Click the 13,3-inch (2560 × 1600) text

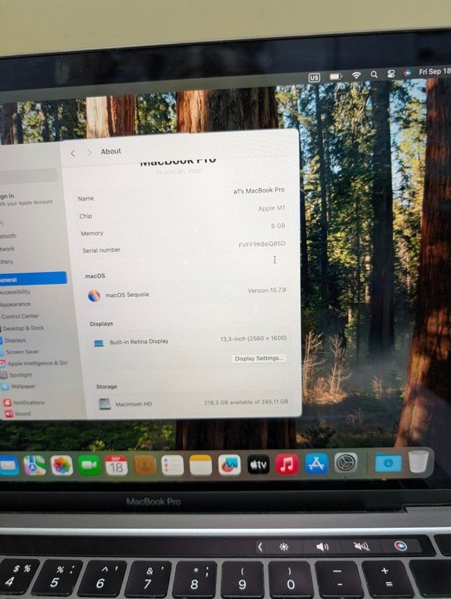[x=253, y=339]
